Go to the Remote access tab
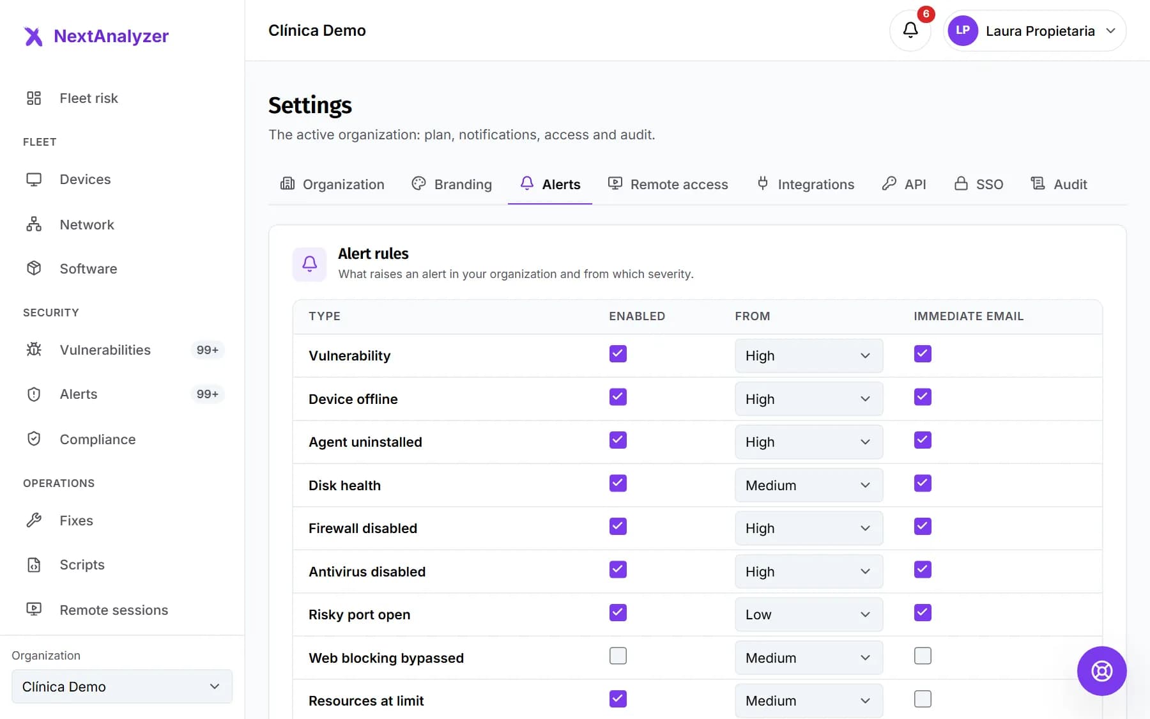 coord(668,184)
